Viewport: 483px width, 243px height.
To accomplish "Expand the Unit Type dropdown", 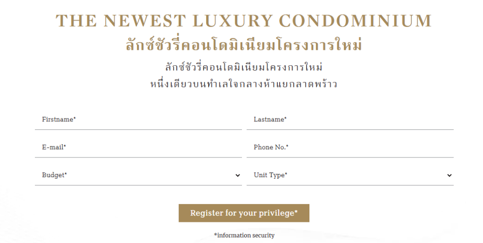I will click(x=350, y=175).
